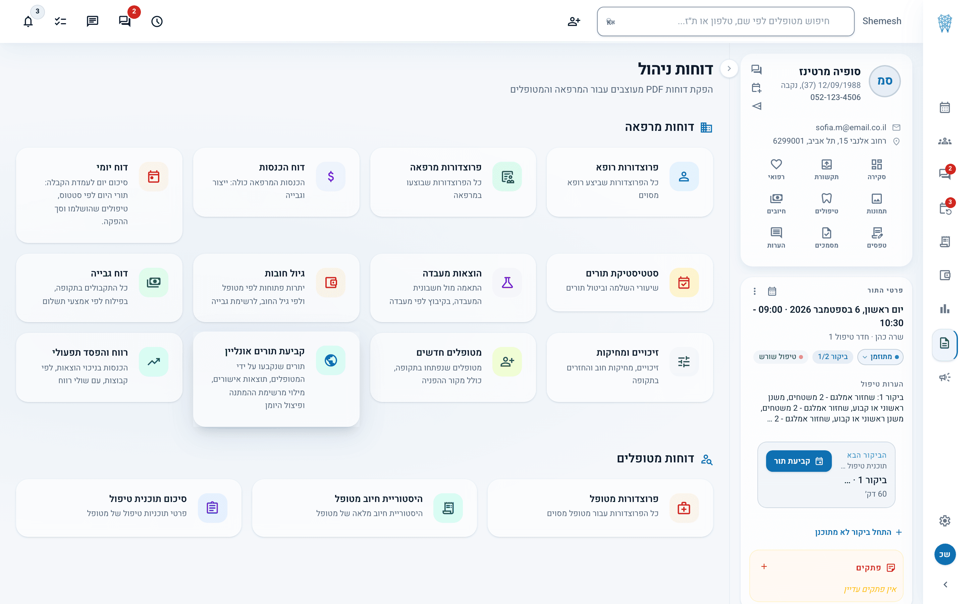Screen dimensions: 966x604
Task: Click the add appointment icon in patient card
Action: 756,88
